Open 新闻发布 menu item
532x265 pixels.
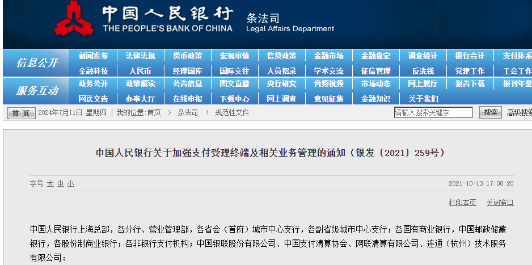tap(94, 56)
